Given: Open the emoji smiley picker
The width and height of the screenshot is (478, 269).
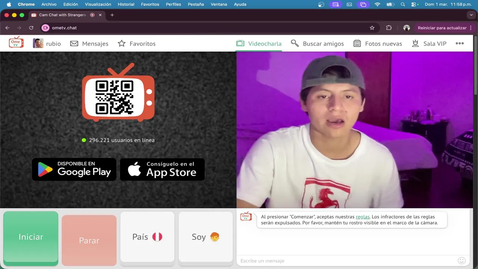Looking at the screenshot, I should point(462,260).
